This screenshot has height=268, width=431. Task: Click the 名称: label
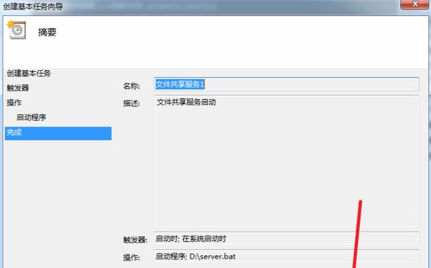click(131, 86)
